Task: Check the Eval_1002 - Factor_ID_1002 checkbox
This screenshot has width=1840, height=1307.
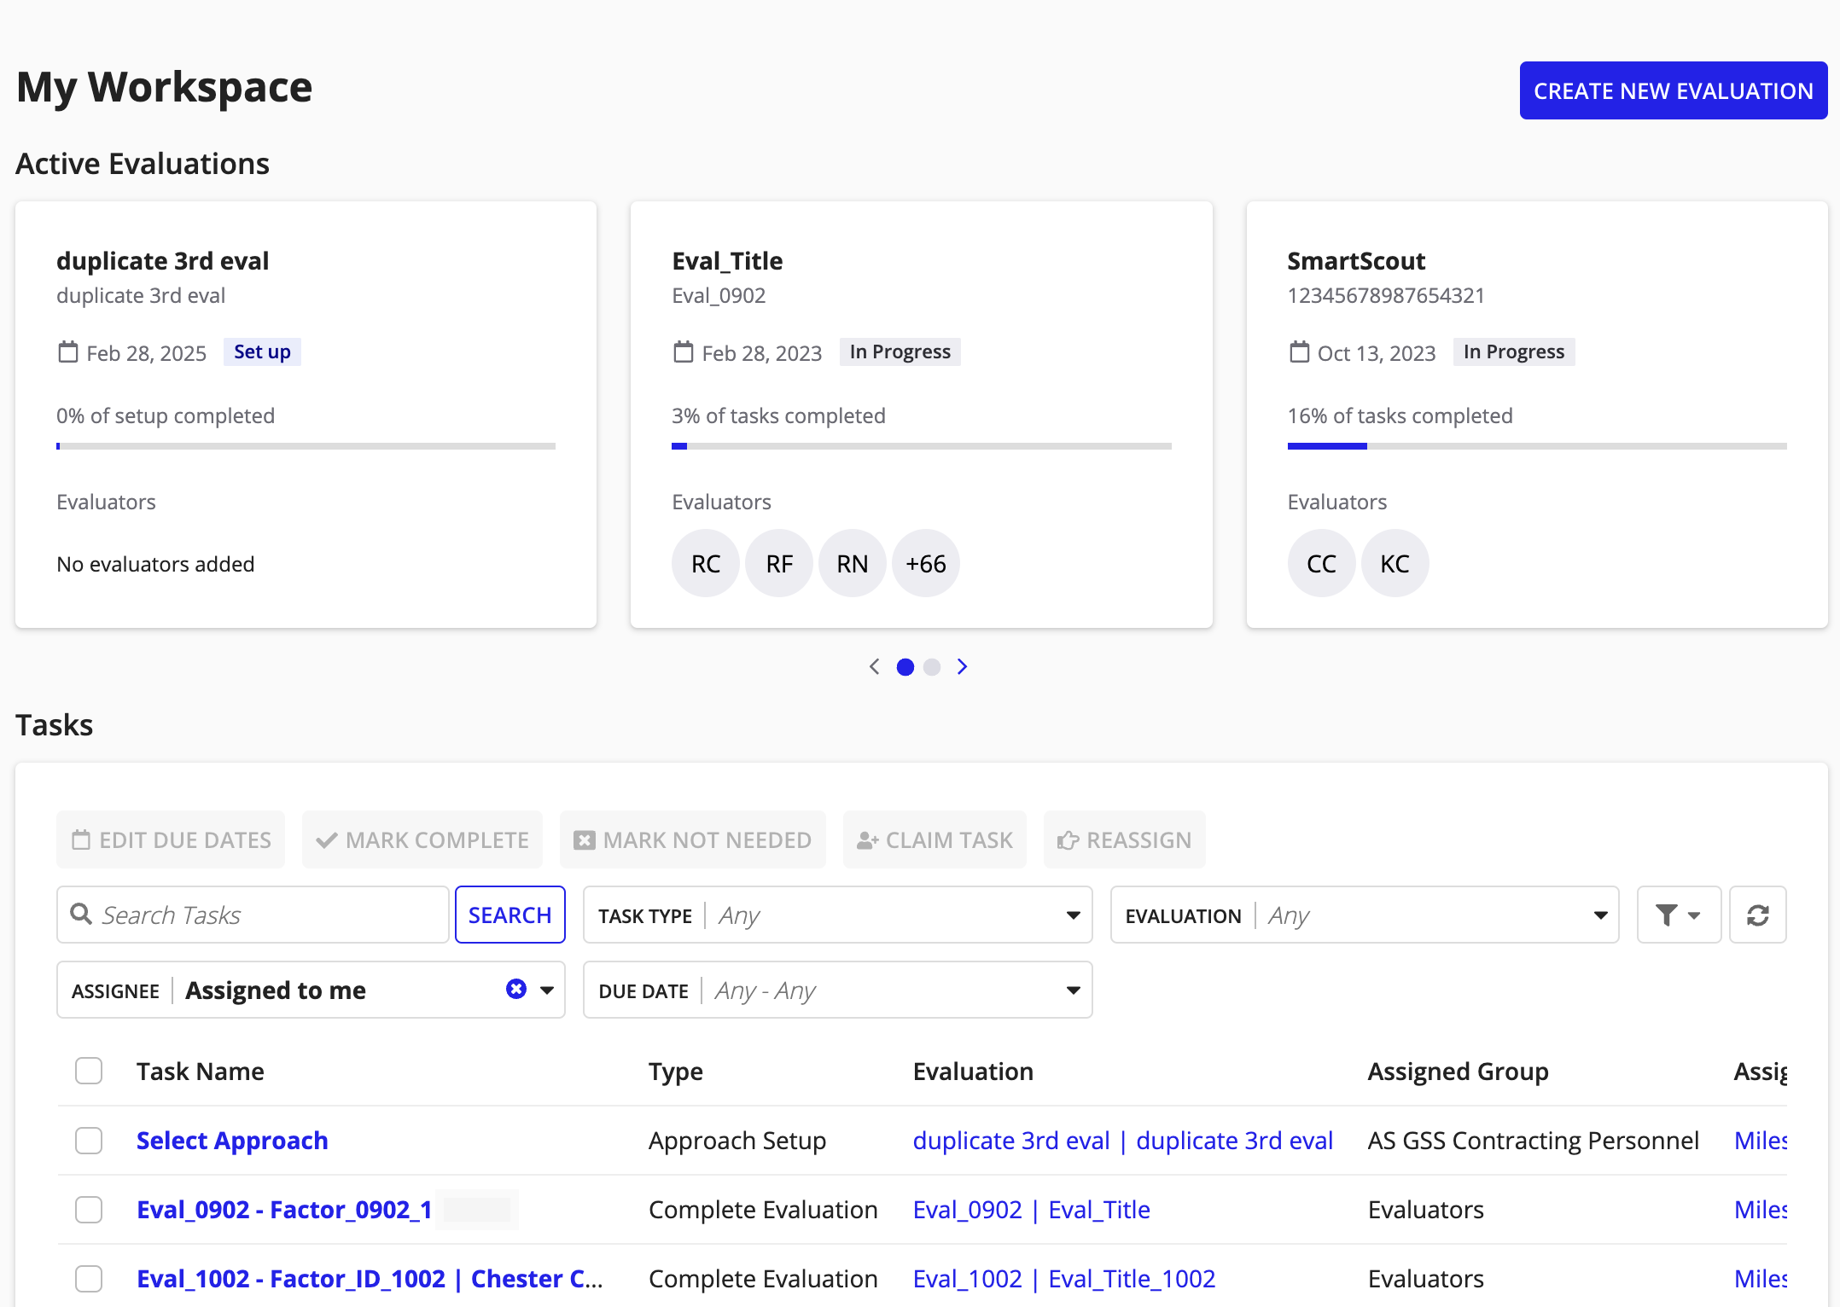Action: (89, 1278)
